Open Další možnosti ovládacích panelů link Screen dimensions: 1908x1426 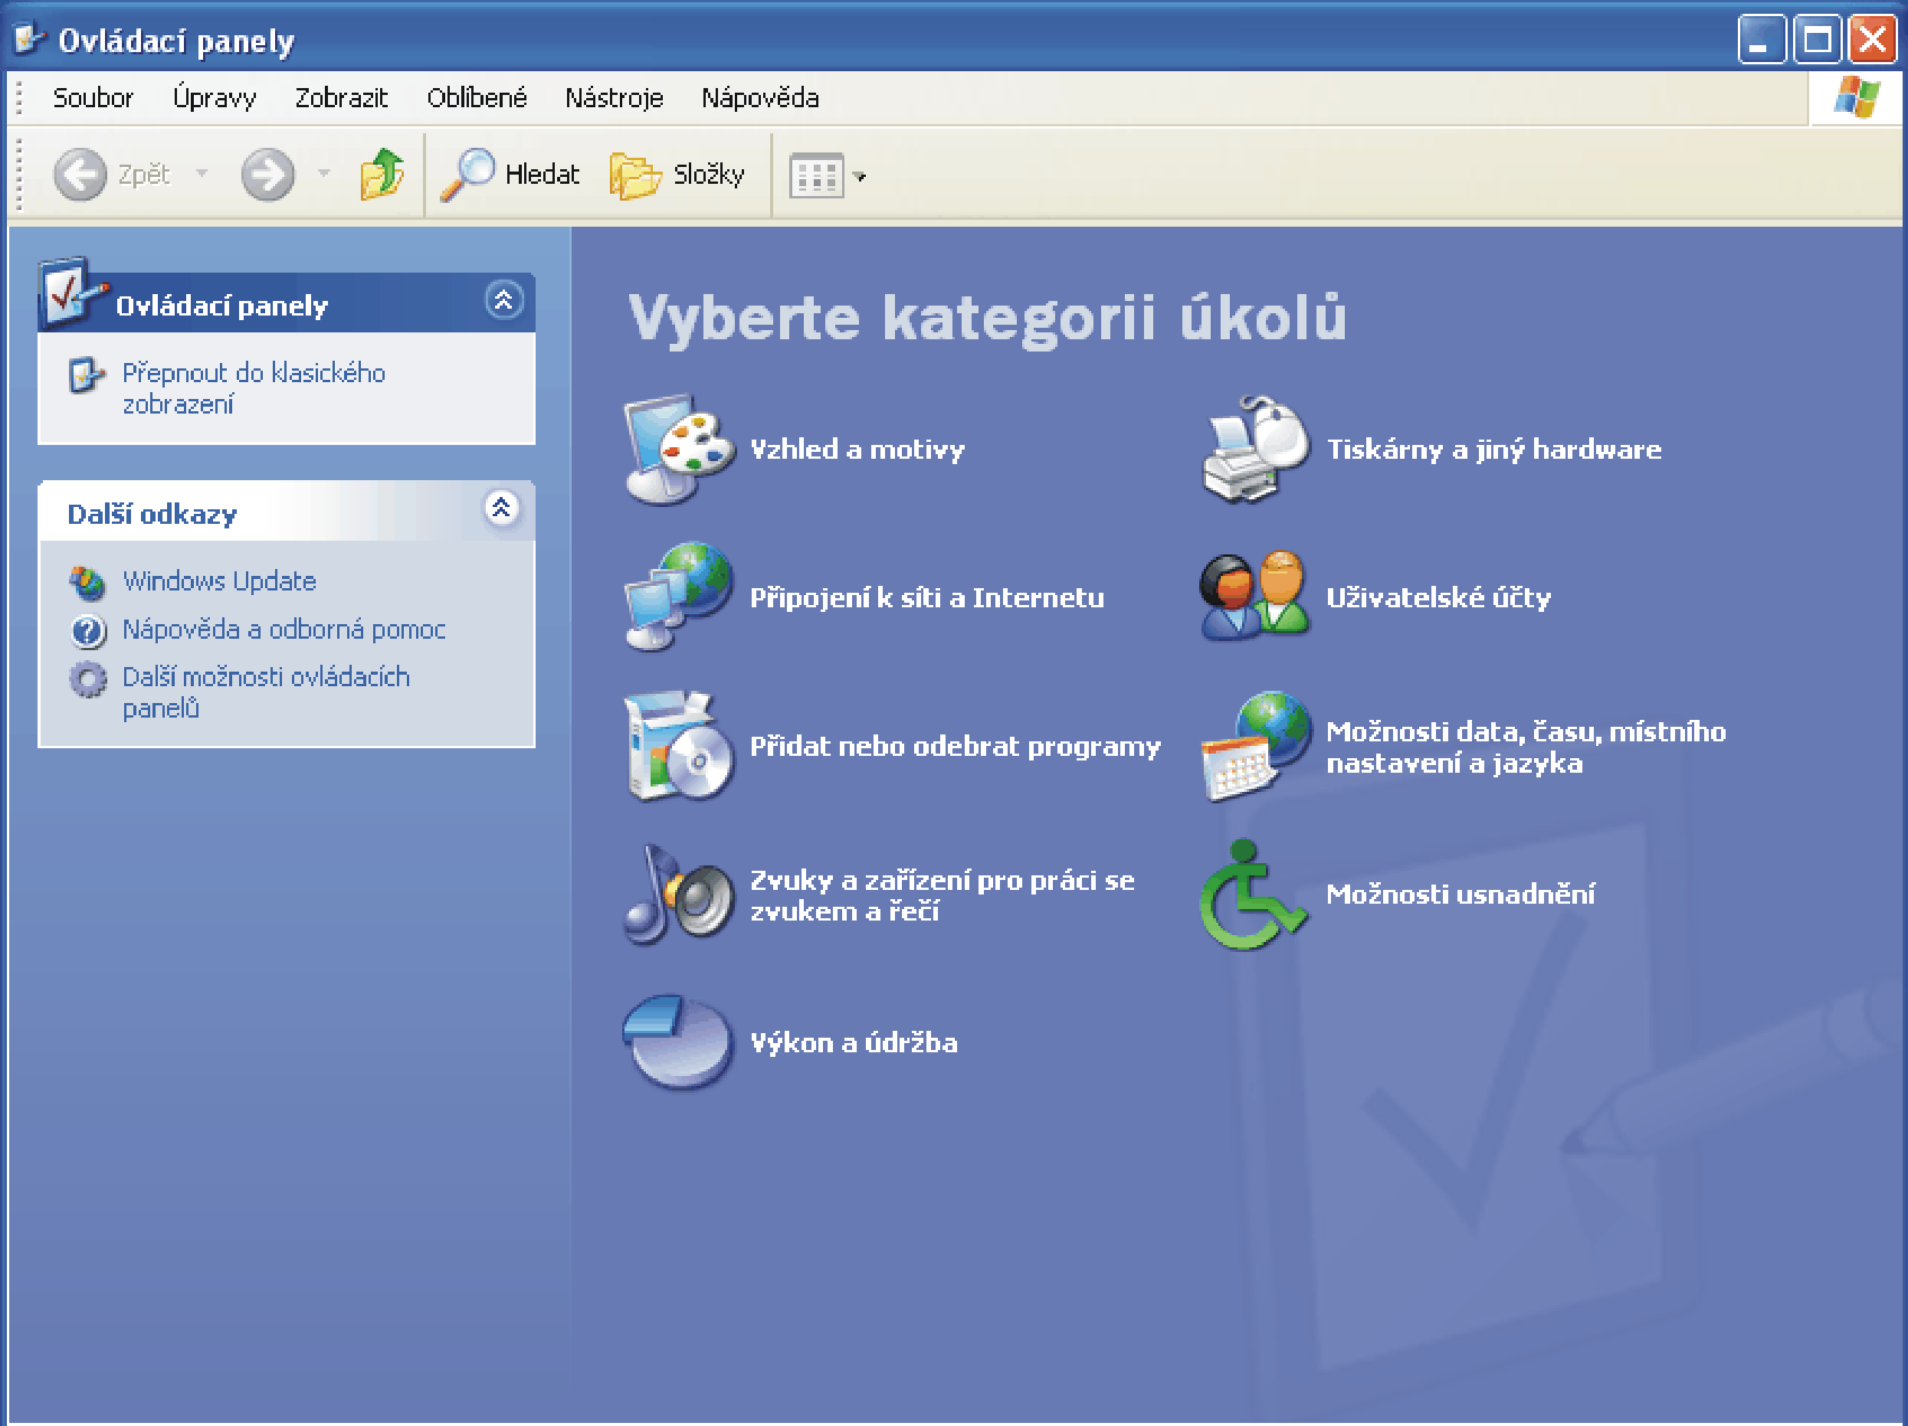[x=266, y=692]
